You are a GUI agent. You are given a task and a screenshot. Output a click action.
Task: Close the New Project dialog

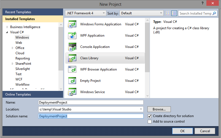[x=212, y=3]
